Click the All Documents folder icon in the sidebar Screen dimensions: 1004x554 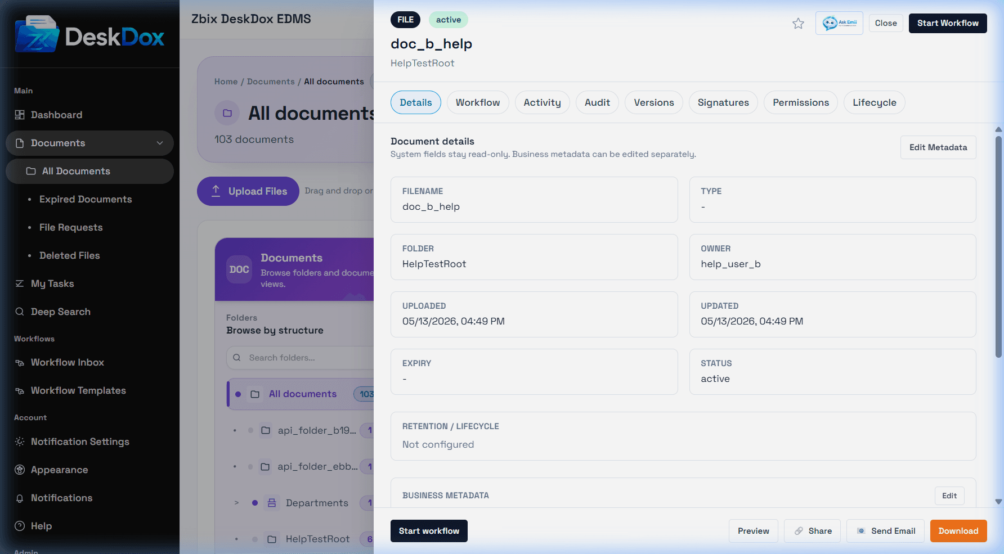point(31,171)
